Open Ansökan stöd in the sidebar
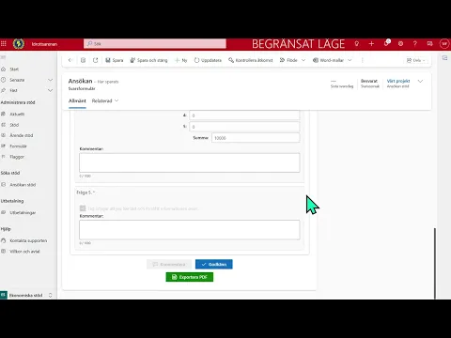The image size is (451, 338). click(23, 185)
